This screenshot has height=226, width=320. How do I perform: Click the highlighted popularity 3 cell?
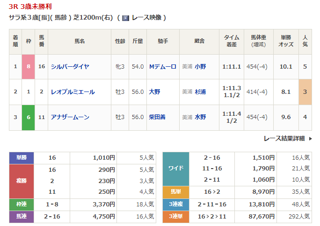305,92
